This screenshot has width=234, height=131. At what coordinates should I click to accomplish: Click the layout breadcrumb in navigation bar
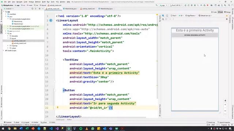click(43, 5)
